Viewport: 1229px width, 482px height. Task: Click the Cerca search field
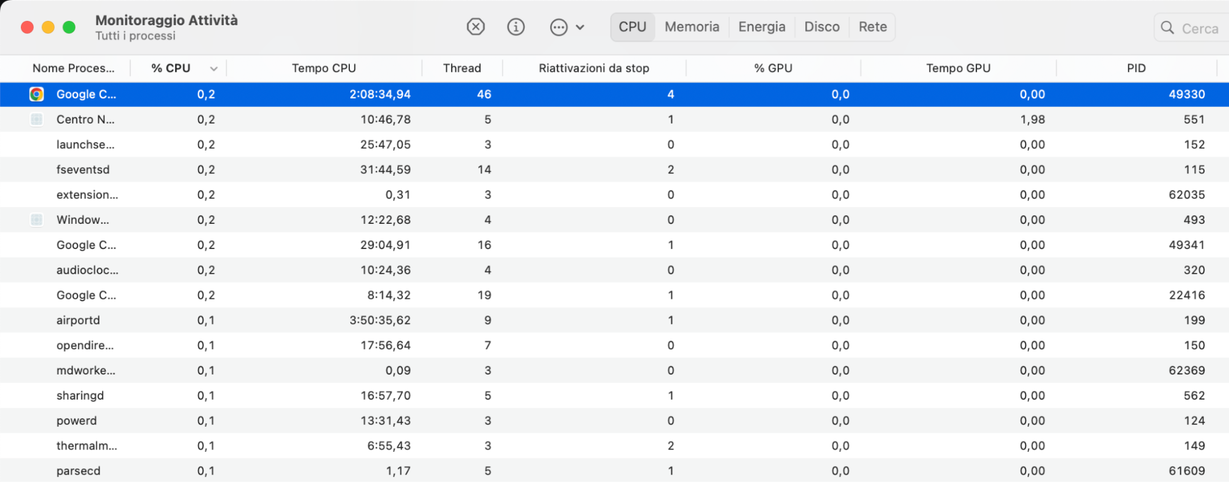point(1199,28)
